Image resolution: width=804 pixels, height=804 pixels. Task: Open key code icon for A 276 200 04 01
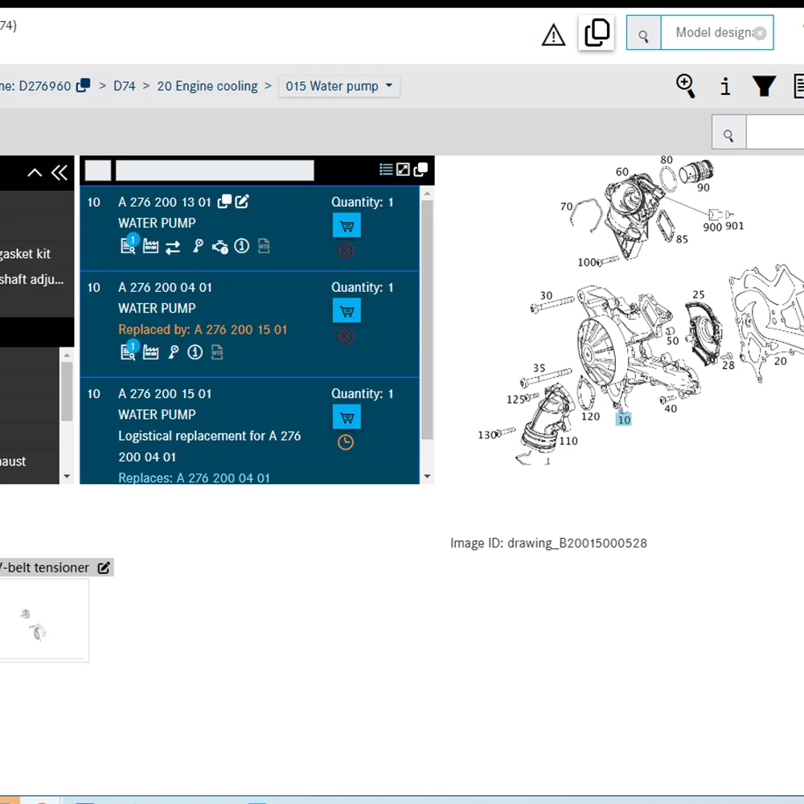(174, 353)
